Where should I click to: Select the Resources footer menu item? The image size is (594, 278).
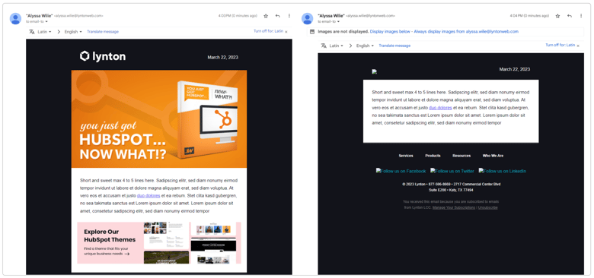(461, 156)
